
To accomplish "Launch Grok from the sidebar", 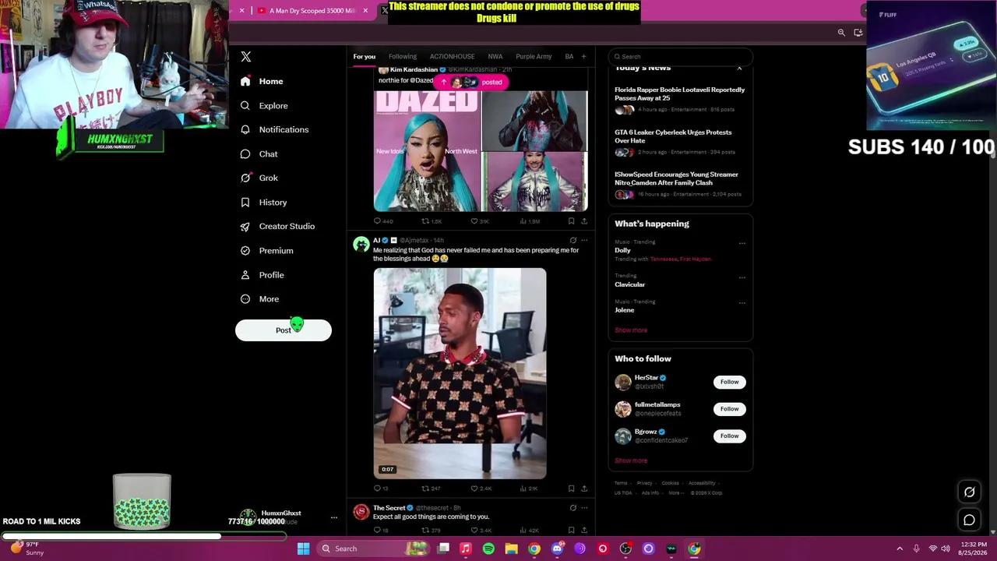I will pyautogui.click(x=259, y=178).
